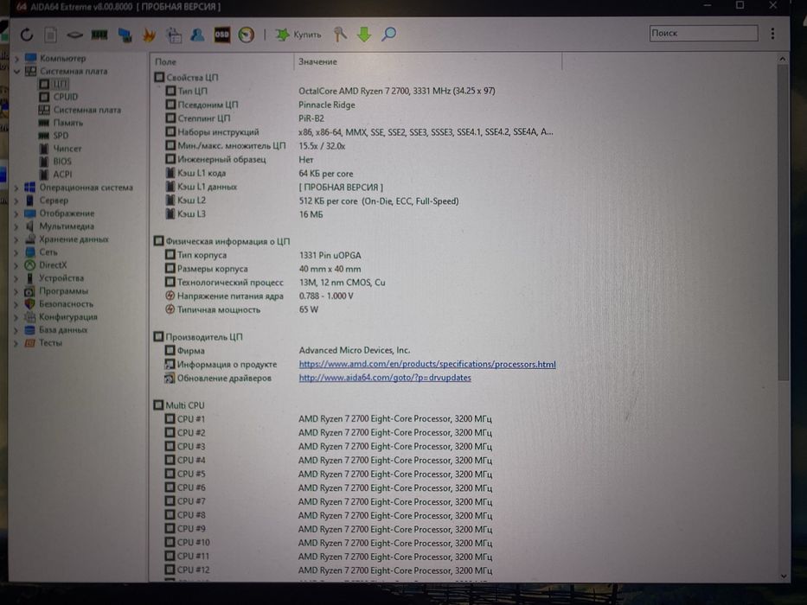Open the user profile toolbar icon

197,35
